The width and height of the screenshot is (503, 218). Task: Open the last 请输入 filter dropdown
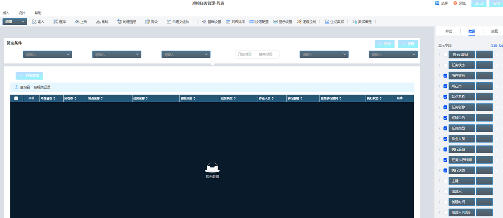tap(393, 54)
